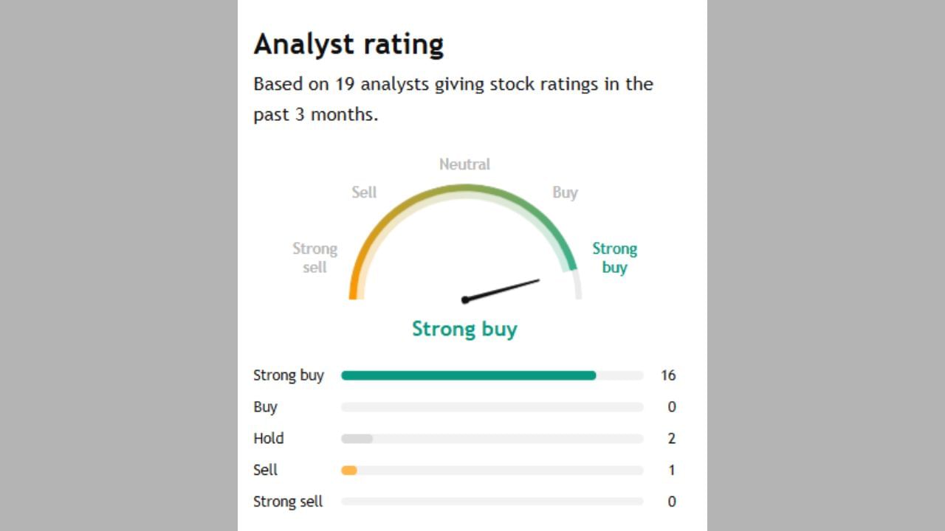The height and width of the screenshot is (531, 945).
Task: Click the Strong sell row label in breakdown
Action: (288, 502)
